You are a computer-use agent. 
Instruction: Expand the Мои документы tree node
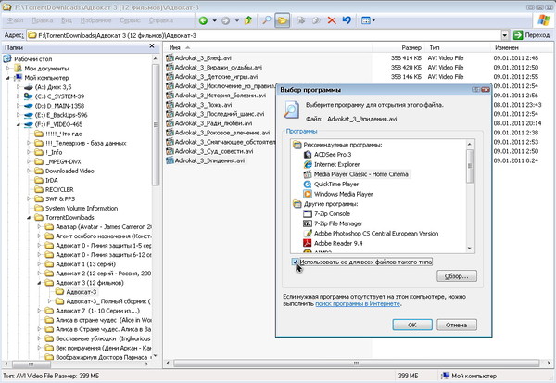[8, 68]
